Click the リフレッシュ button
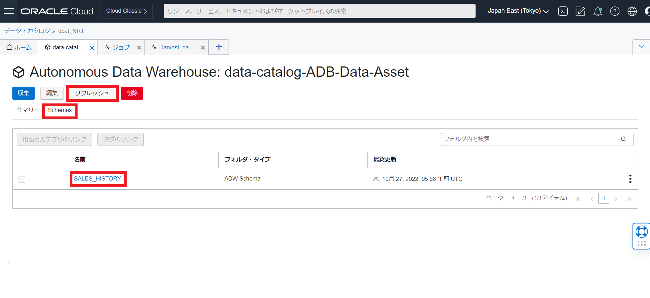This screenshot has height=298, width=650. click(x=92, y=93)
